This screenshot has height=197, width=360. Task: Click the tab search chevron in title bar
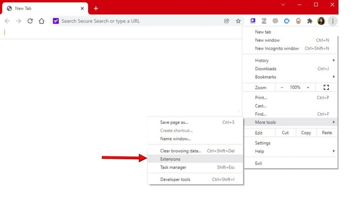[x=283, y=5]
